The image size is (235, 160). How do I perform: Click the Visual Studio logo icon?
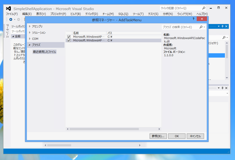coord(8,9)
